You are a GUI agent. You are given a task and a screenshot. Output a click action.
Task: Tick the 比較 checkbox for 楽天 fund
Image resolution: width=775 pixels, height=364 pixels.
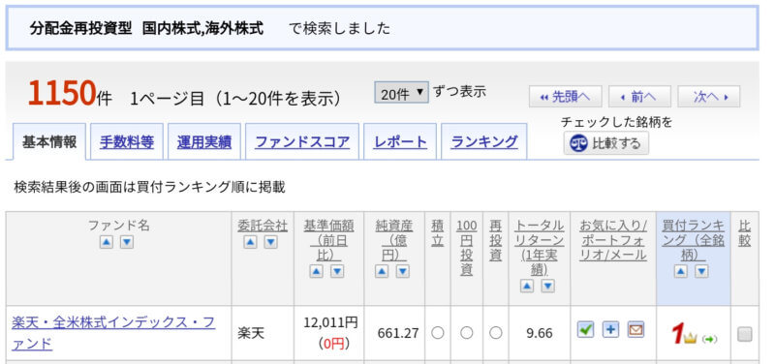744,334
